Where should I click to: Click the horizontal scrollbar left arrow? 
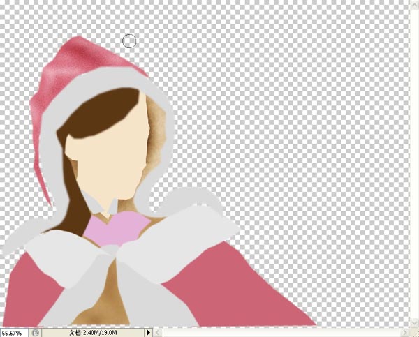pyautogui.click(x=158, y=333)
